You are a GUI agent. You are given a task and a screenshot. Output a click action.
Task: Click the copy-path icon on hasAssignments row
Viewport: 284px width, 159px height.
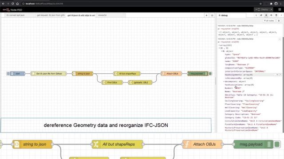(x=277, y=75)
